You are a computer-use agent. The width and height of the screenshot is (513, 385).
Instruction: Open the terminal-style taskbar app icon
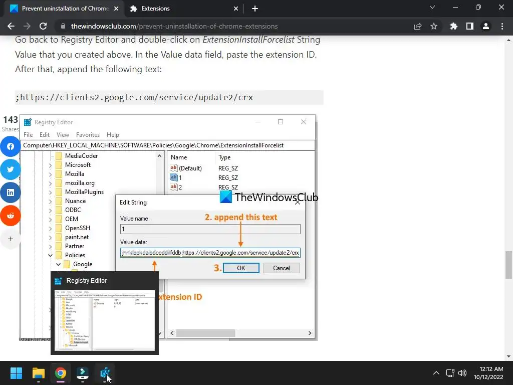click(83, 373)
